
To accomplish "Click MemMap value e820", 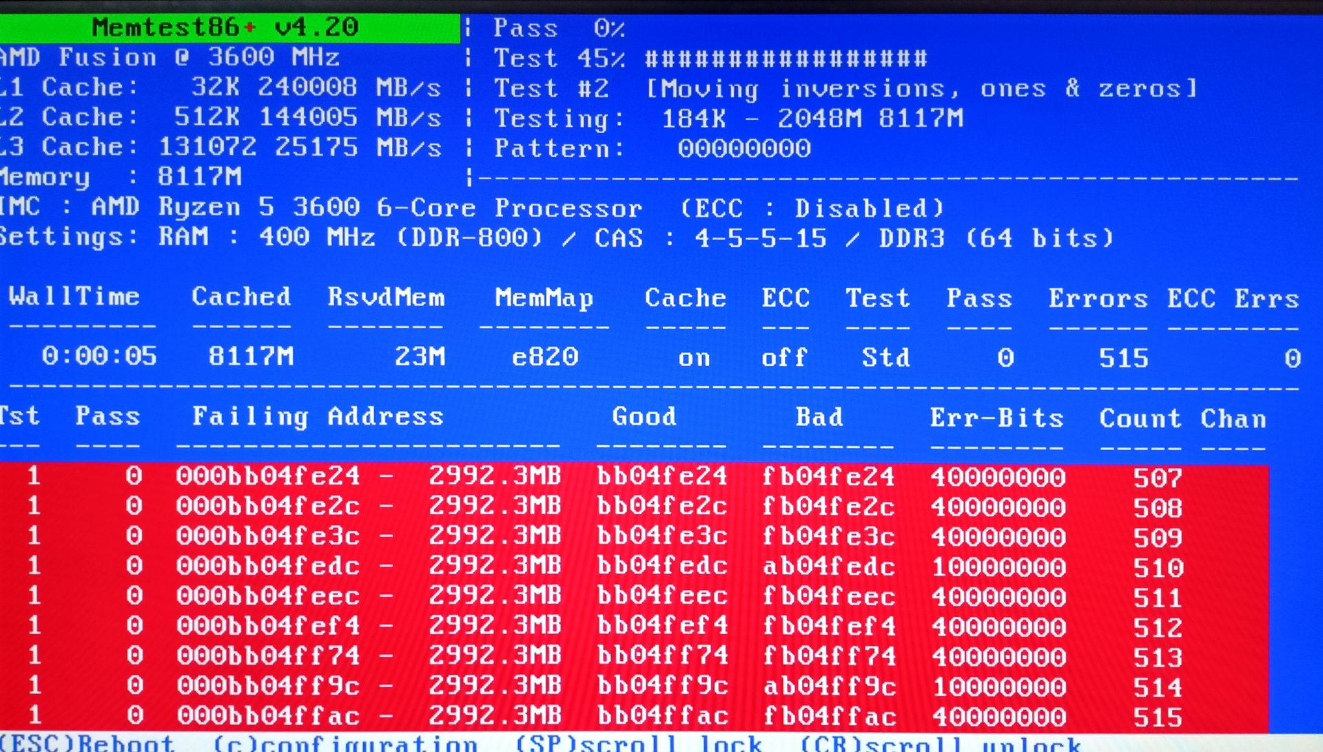I will (x=544, y=357).
